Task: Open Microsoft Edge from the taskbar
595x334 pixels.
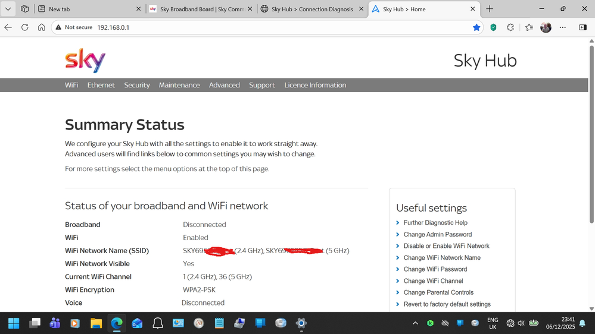Action: pyautogui.click(x=117, y=323)
